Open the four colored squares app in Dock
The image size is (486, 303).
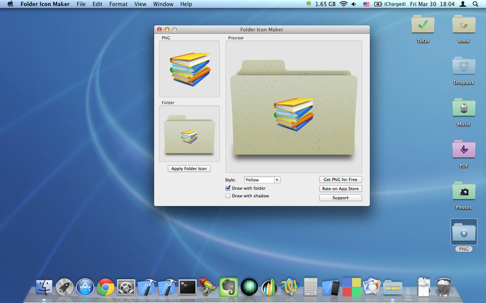tap(352, 287)
